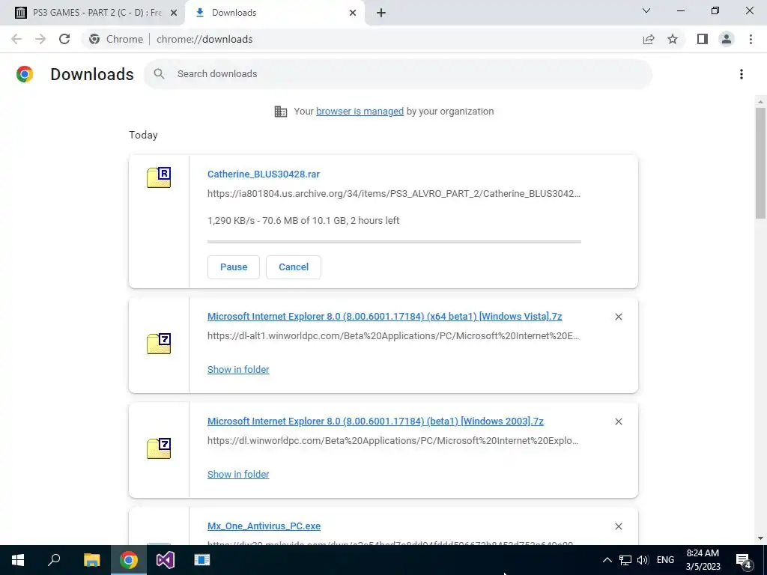
Task: Click Chrome icon in taskbar
Action: click(128, 560)
